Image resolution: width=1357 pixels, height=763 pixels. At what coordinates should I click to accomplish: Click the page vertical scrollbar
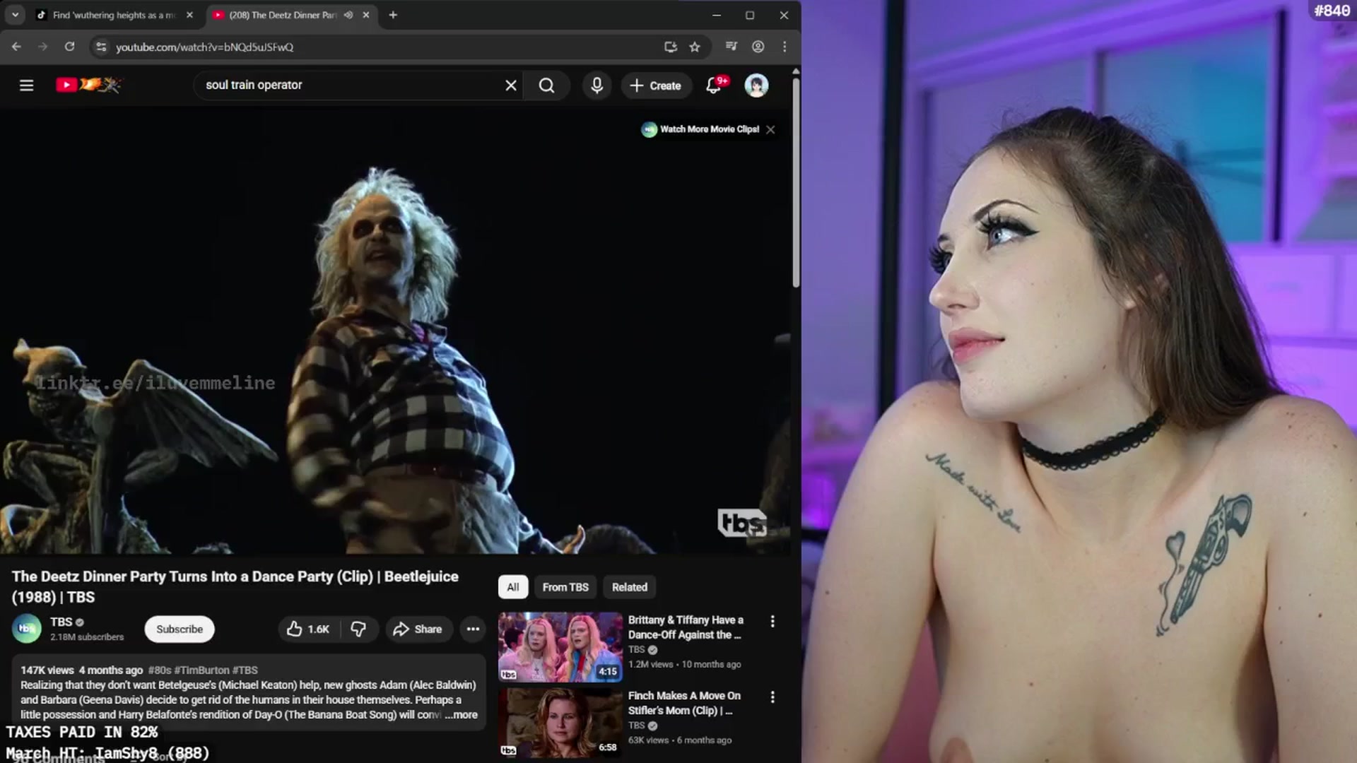(796, 182)
